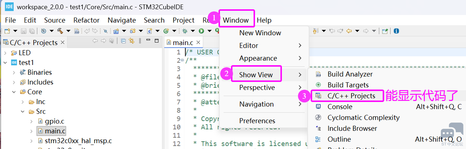Choose New Window from Window menu
This screenshot has width=466, height=149.
point(264,33)
